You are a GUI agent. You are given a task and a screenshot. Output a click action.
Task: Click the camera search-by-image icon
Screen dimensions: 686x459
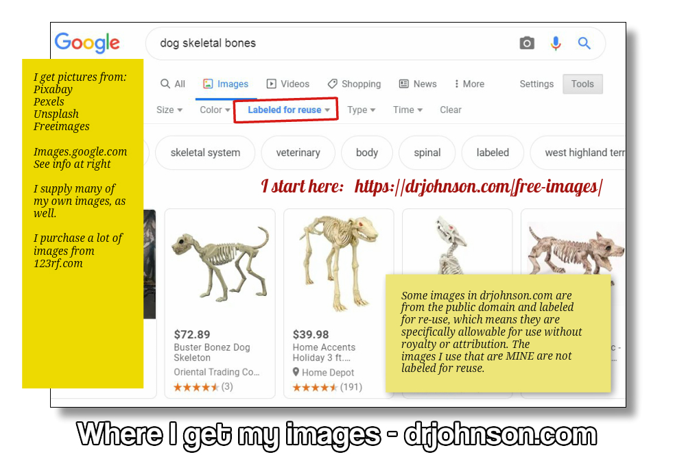pos(527,43)
